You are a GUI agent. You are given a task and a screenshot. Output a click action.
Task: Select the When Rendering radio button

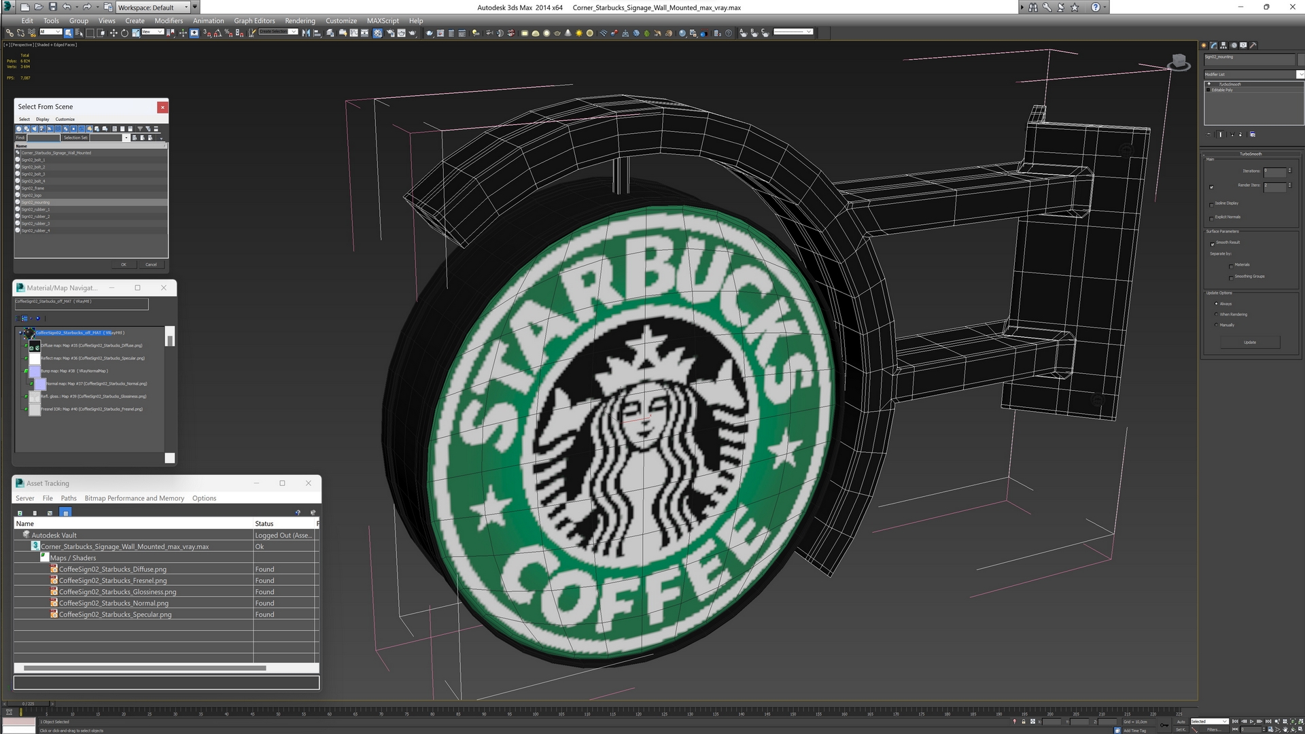1216,314
